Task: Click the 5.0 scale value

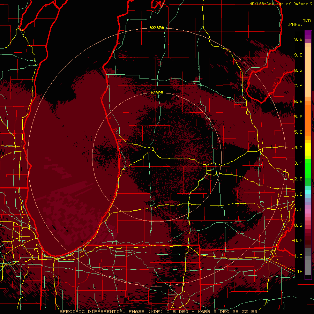Action: coord(298,132)
